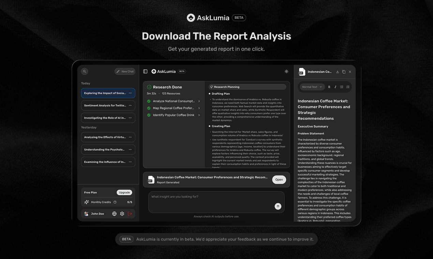The height and width of the screenshot is (259, 433).
Task: Click the AskLumia logo in the app header
Action: coord(164,71)
